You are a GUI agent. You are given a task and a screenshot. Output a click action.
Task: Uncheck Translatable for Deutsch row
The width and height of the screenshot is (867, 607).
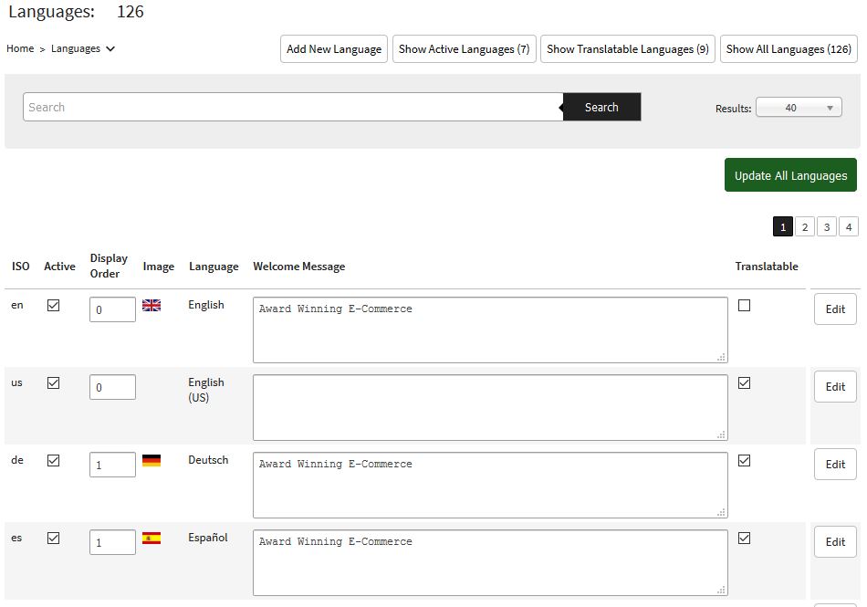tap(744, 460)
